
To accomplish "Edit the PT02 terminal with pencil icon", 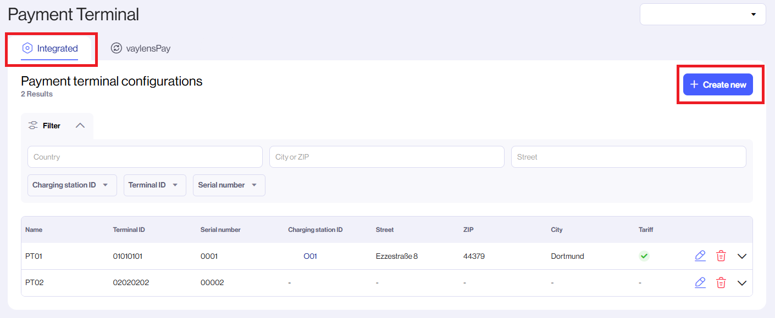I will tap(700, 283).
